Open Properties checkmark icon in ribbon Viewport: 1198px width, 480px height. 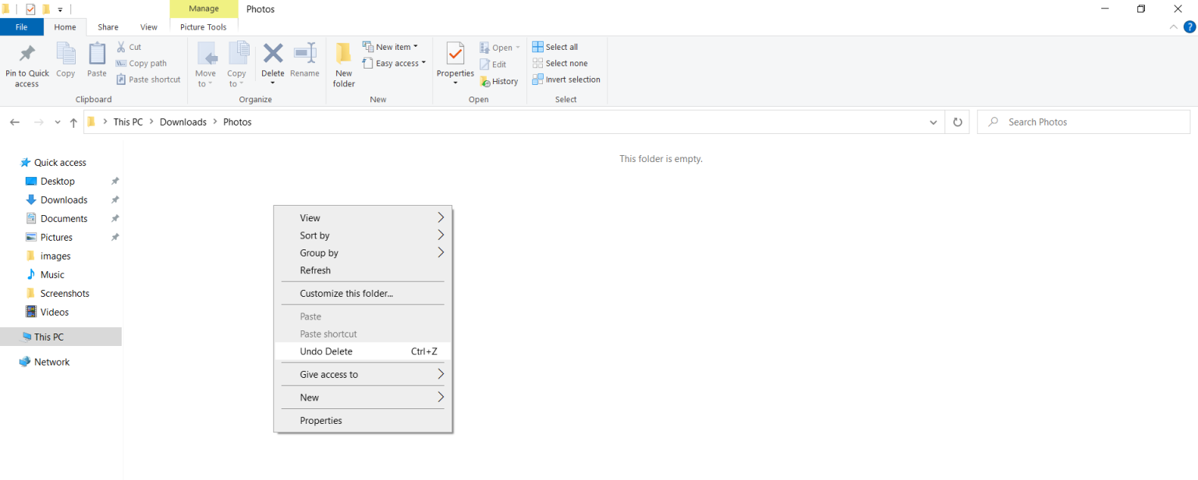pyautogui.click(x=455, y=54)
